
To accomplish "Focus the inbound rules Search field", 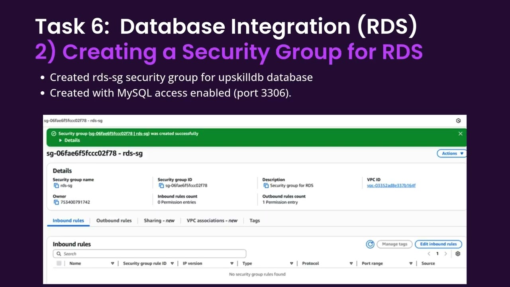I will [149, 254].
